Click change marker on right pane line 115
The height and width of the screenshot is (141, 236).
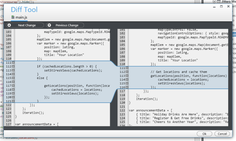point(127,83)
